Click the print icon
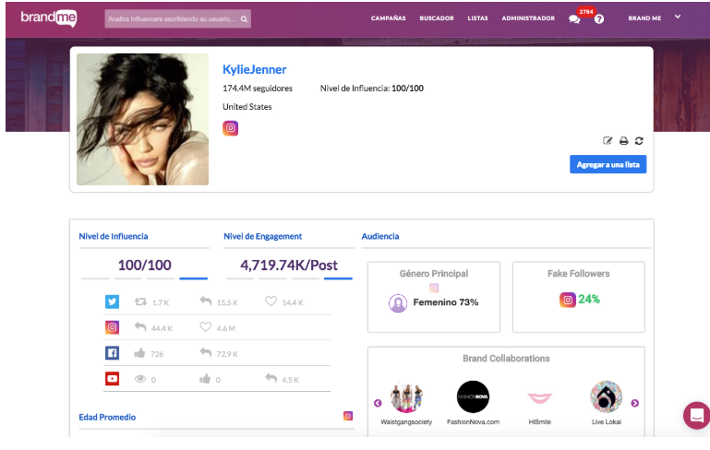This screenshot has height=450, width=710. coord(623,141)
